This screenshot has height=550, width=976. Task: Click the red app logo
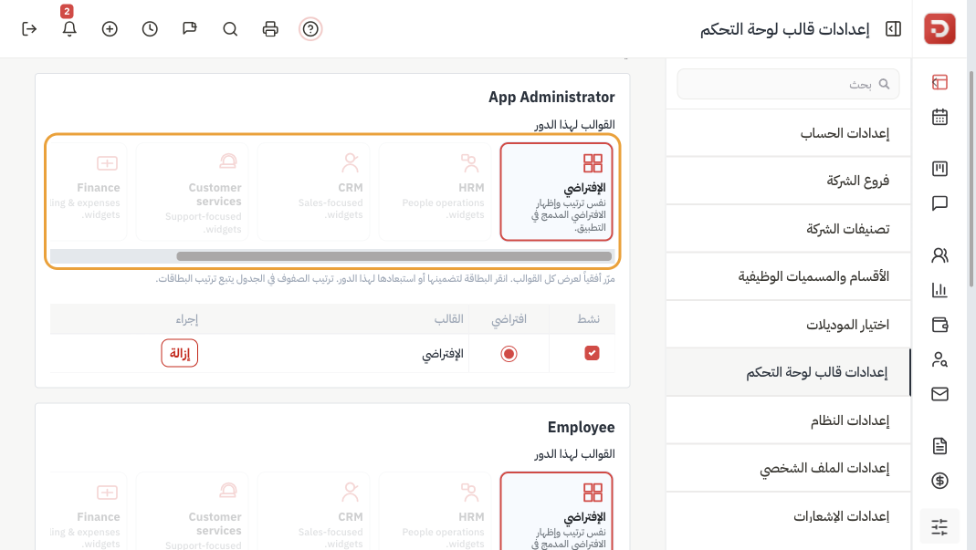pyautogui.click(x=939, y=28)
